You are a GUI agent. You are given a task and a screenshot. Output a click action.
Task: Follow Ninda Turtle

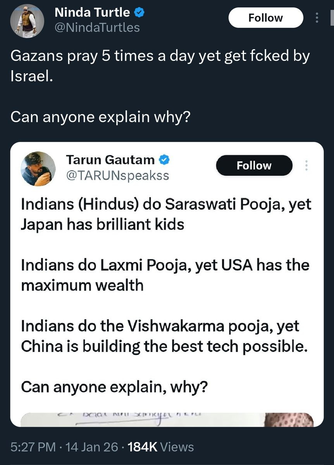click(x=265, y=18)
